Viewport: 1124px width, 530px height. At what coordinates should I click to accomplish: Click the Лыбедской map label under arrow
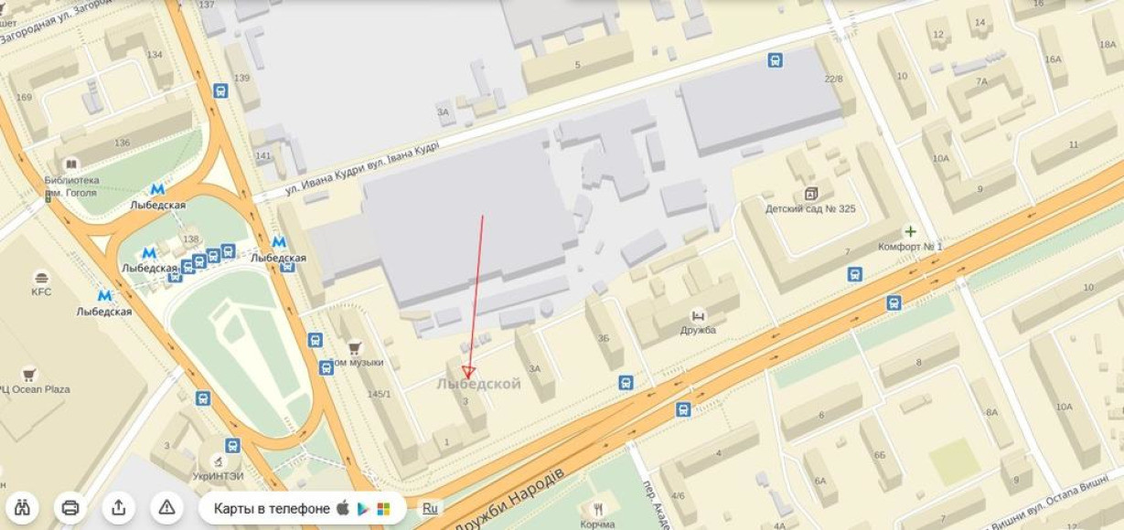coord(479,384)
